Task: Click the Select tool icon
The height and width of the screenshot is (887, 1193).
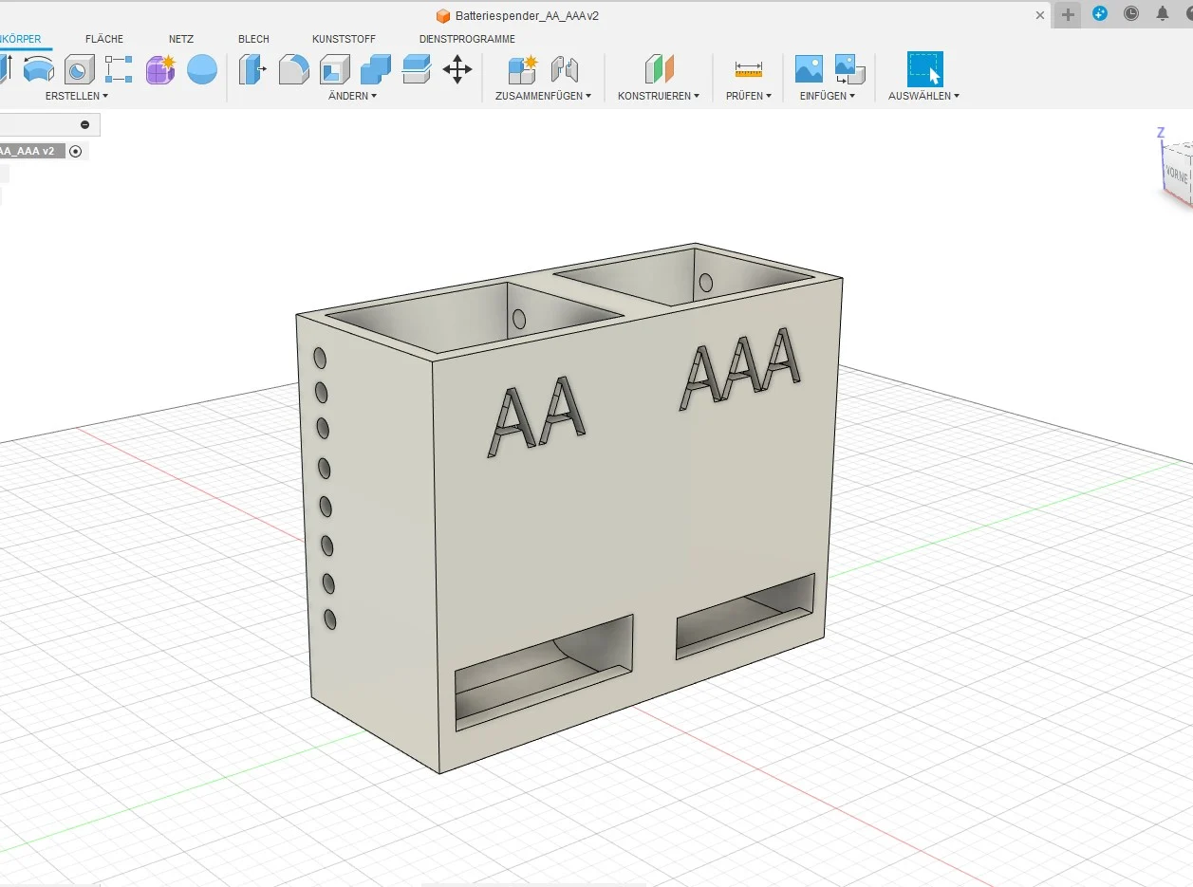Action: tap(924, 69)
